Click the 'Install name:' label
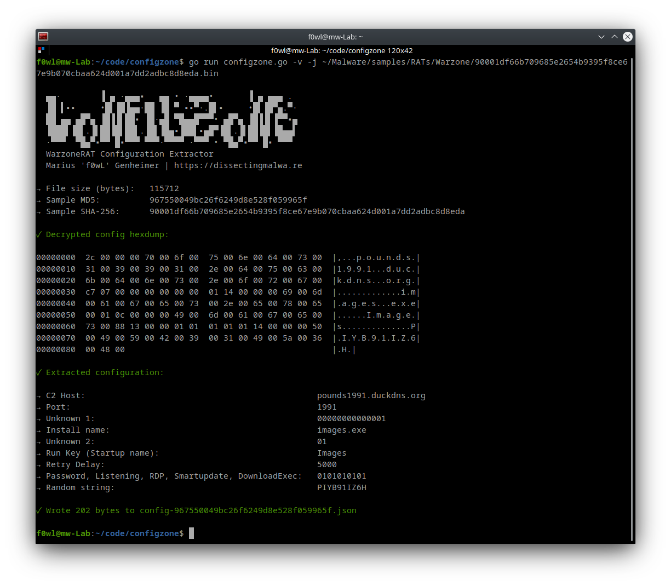The width and height of the screenshot is (671, 586). tap(78, 430)
